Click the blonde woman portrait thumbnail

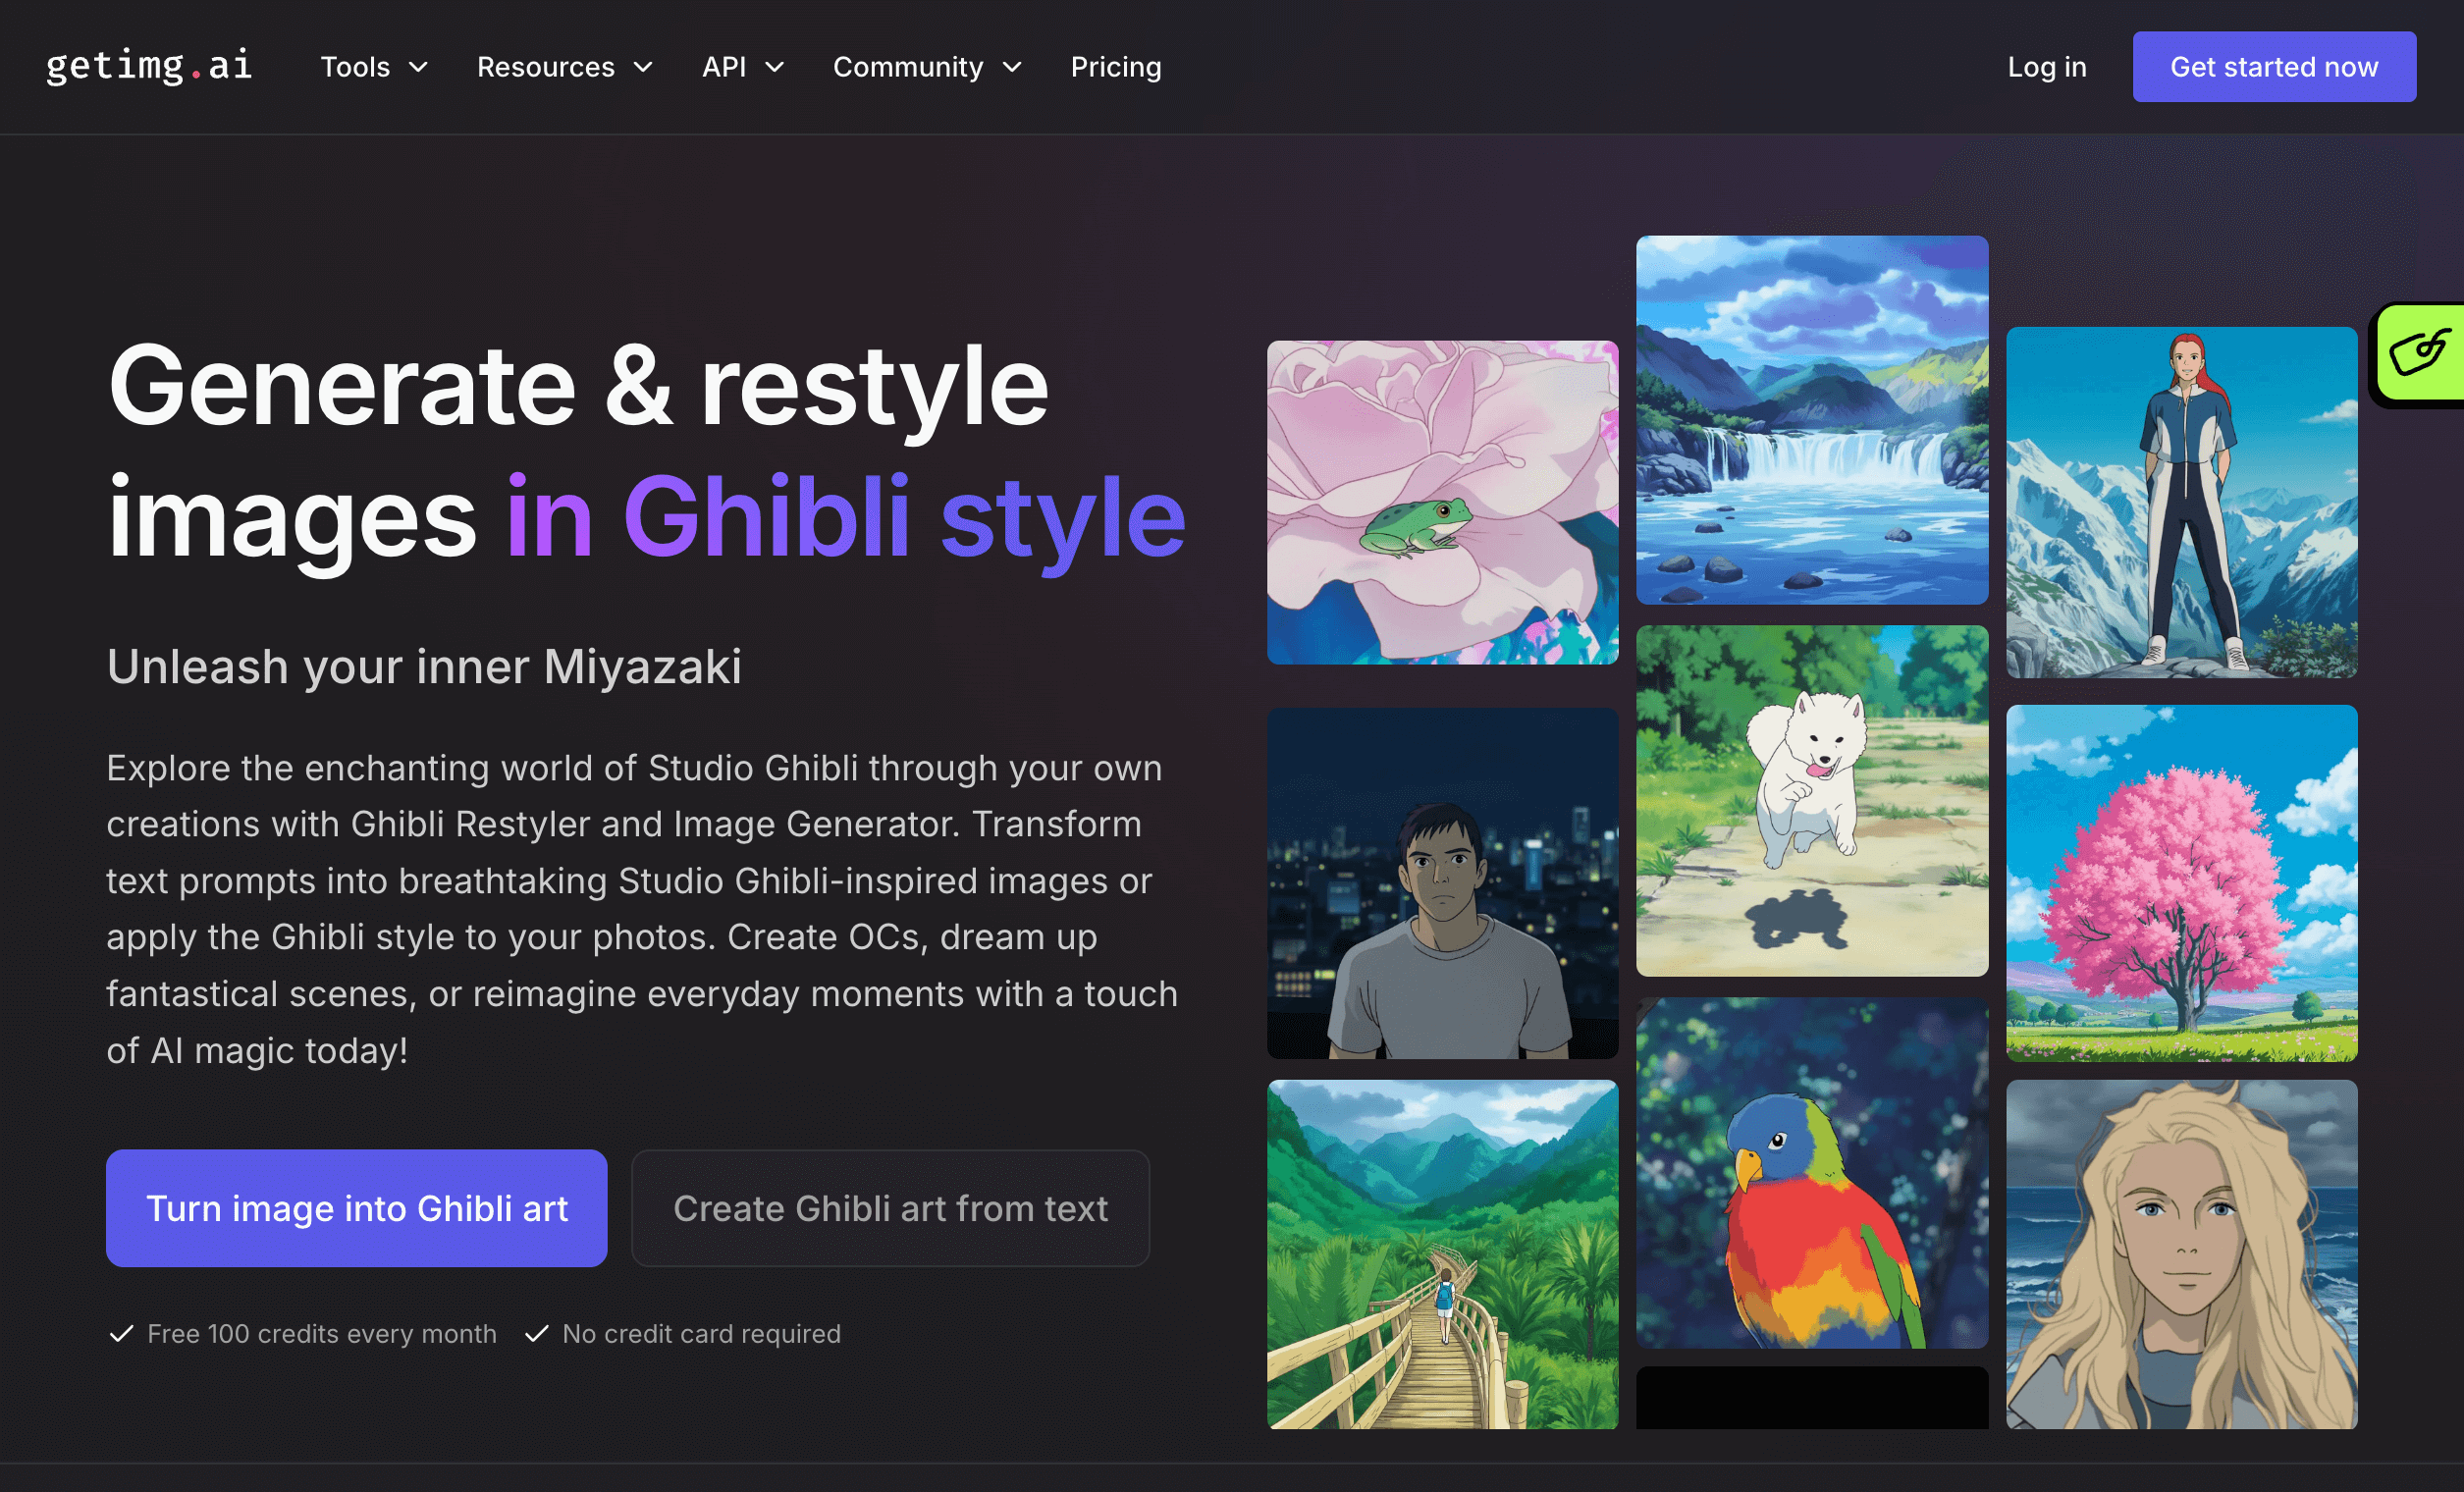tap(2182, 1255)
